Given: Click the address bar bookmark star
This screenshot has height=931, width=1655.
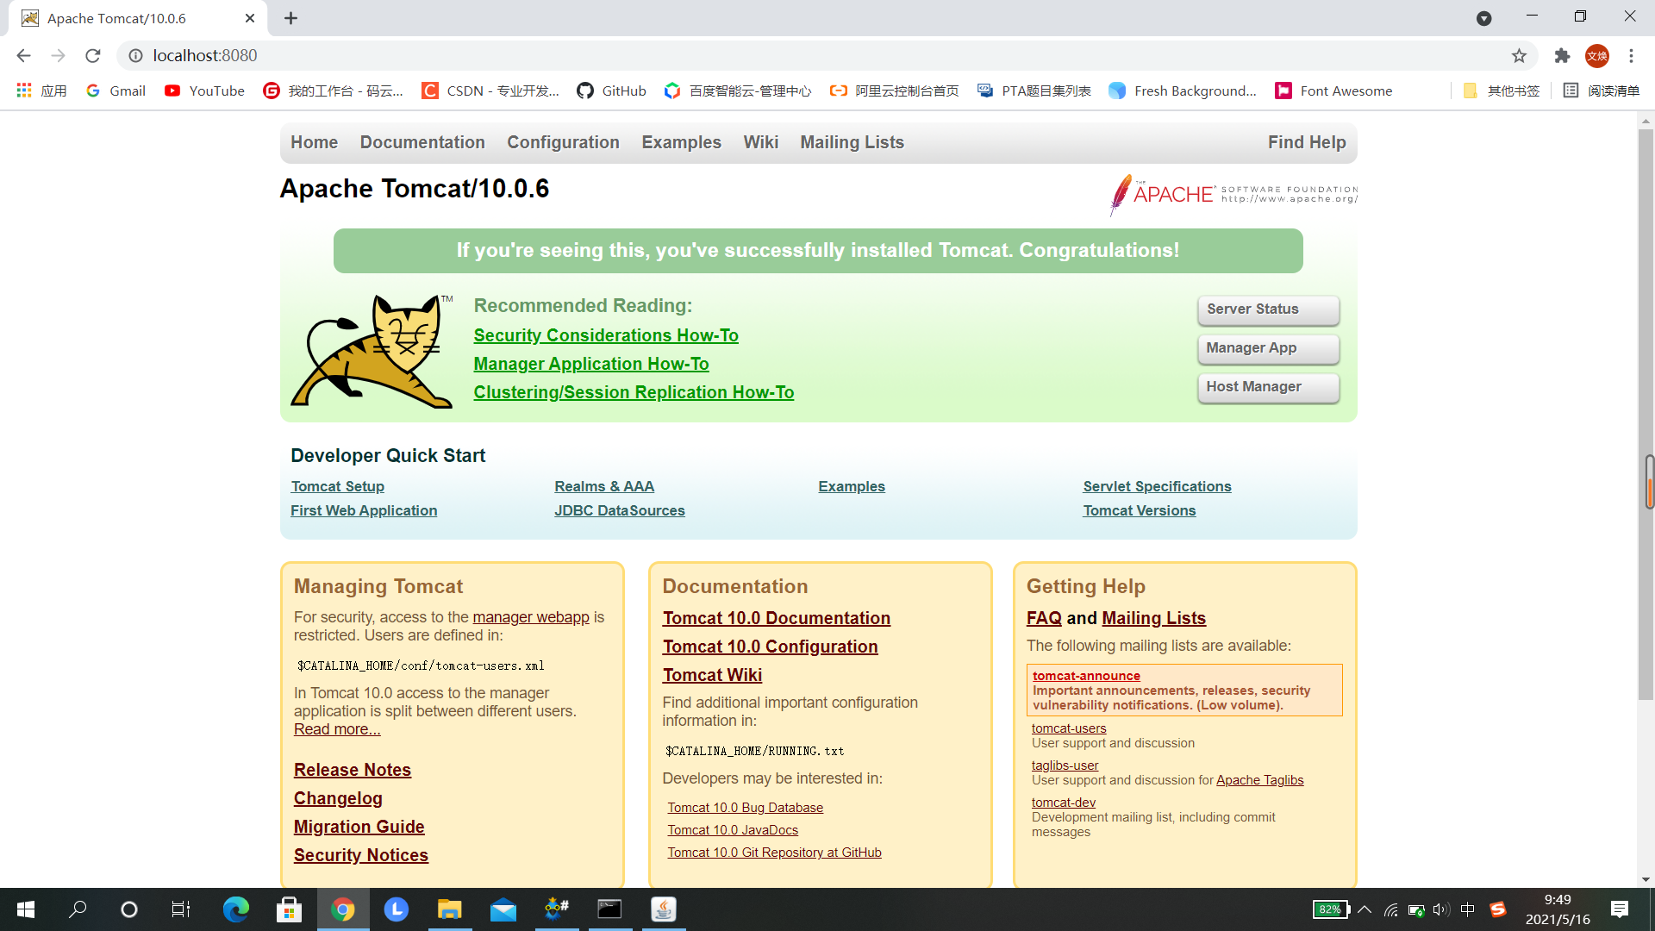Looking at the screenshot, I should pyautogui.click(x=1519, y=54).
